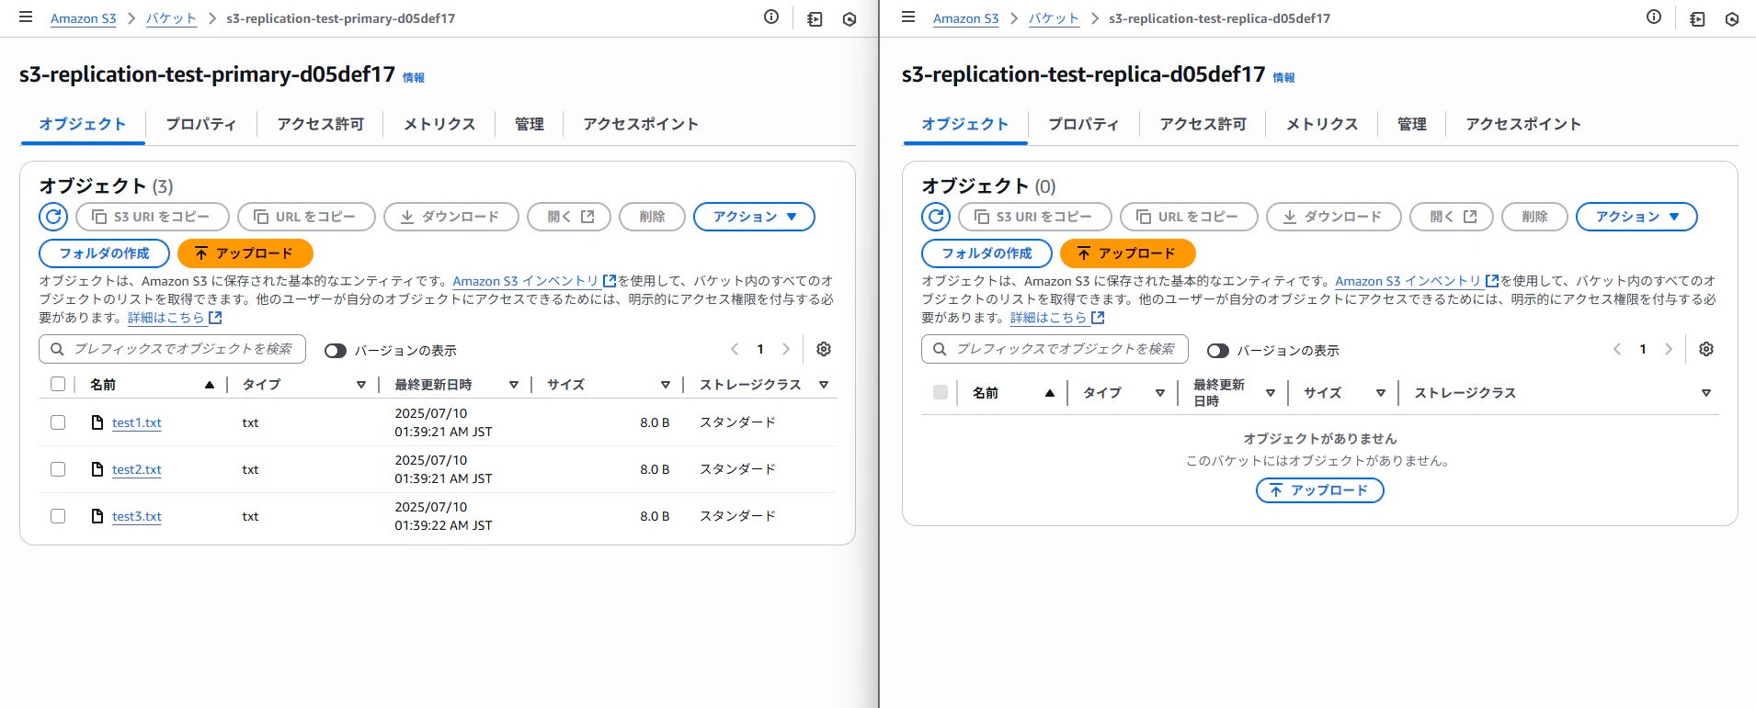Click 情報 link beside replica bucket title
Viewport: 1756px width, 708px height.
(1283, 78)
